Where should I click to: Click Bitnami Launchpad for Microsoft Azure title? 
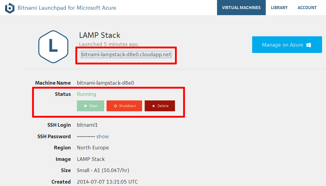click(67, 8)
